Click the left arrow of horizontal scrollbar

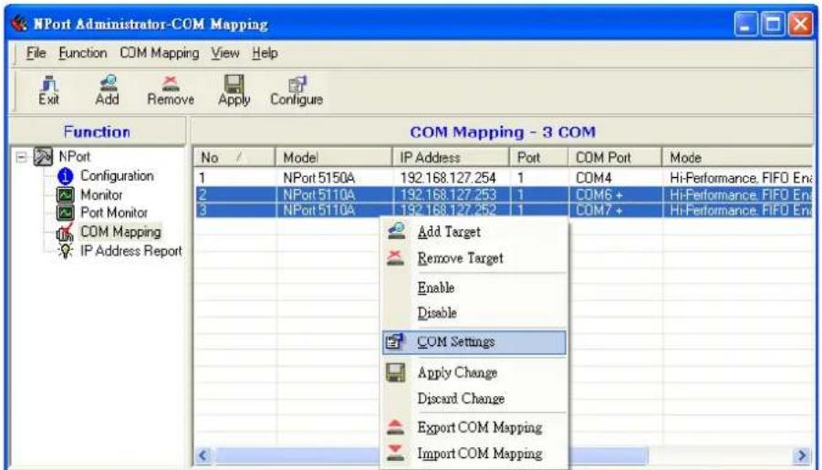click(203, 455)
